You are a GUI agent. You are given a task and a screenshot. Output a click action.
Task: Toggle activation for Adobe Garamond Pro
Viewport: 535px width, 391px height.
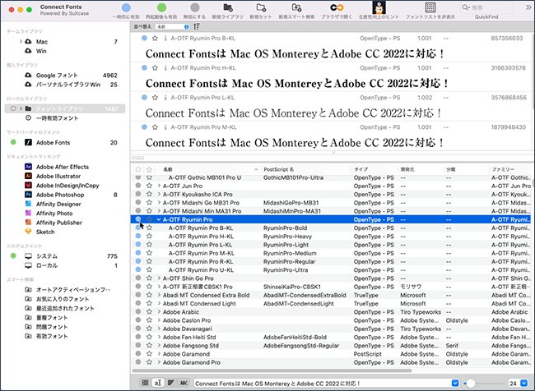138,362
